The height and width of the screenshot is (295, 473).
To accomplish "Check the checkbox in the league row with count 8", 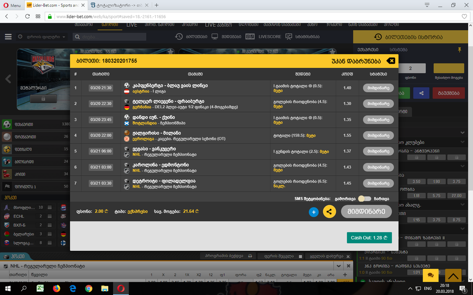I will point(49,242).
